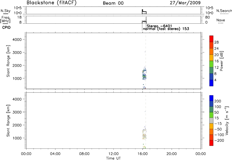This screenshot has width=232, height=160.
Task: Click the red -200 velocity colorbar swatch
Action: coord(211,143)
